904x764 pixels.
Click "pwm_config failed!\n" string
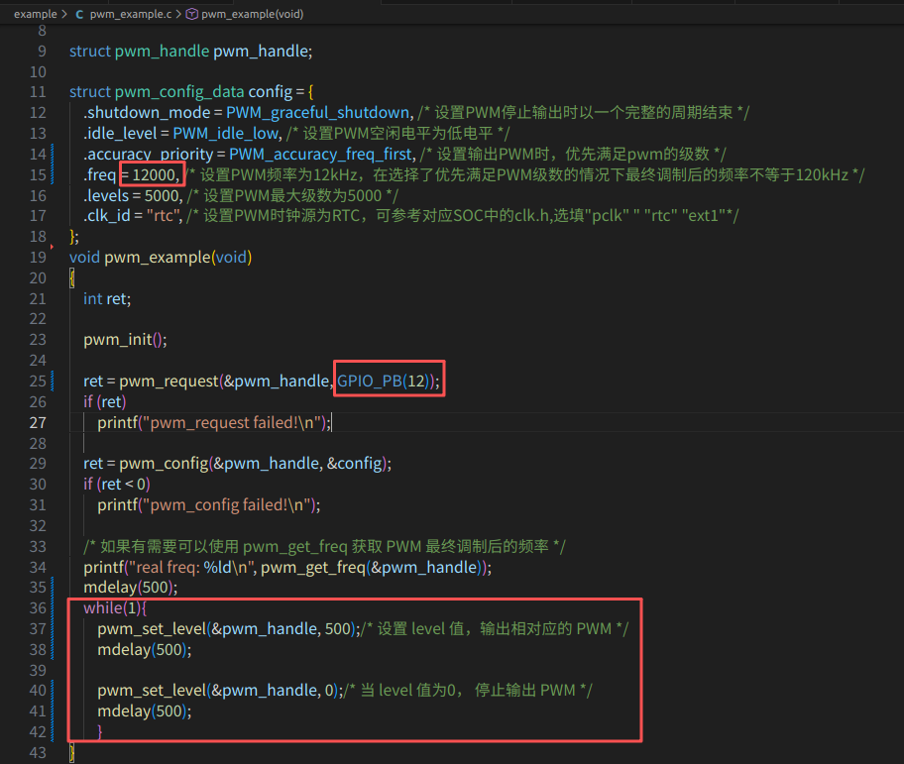pyautogui.click(x=229, y=504)
